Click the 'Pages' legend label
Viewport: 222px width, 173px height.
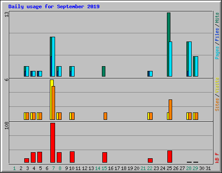click(217, 53)
